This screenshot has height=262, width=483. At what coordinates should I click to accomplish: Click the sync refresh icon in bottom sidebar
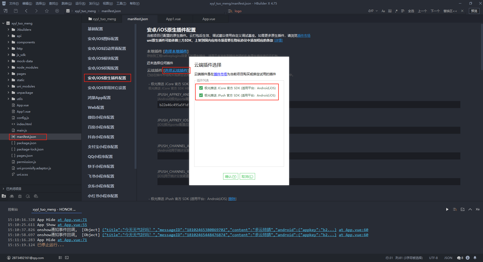(28, 196)
